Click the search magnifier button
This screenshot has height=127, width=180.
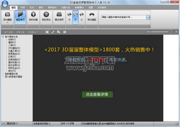pyautogui.click(x=148, y=17)
